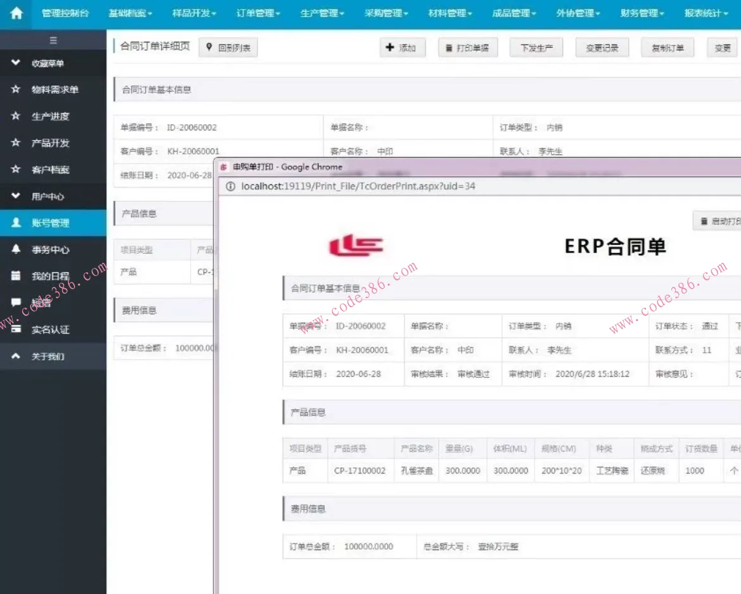Screen dimensions: 741x594
Task: Click the chat bubble icon in the sidebar
Action: click(x=17, y=302)
